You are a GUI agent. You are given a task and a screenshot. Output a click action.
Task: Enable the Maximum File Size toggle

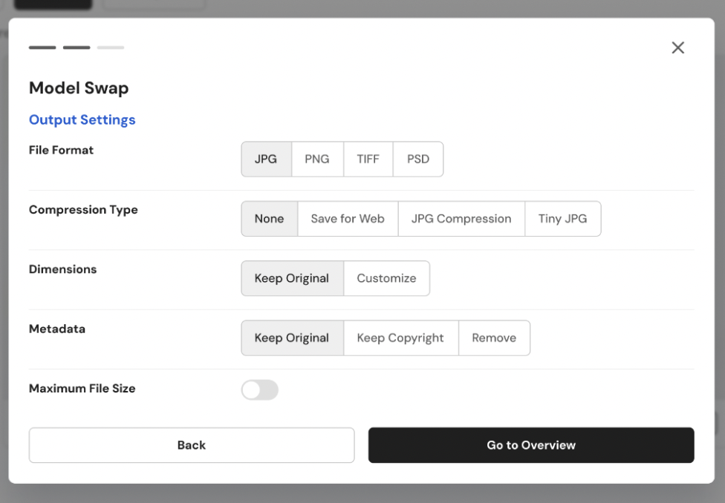(260, 389)
